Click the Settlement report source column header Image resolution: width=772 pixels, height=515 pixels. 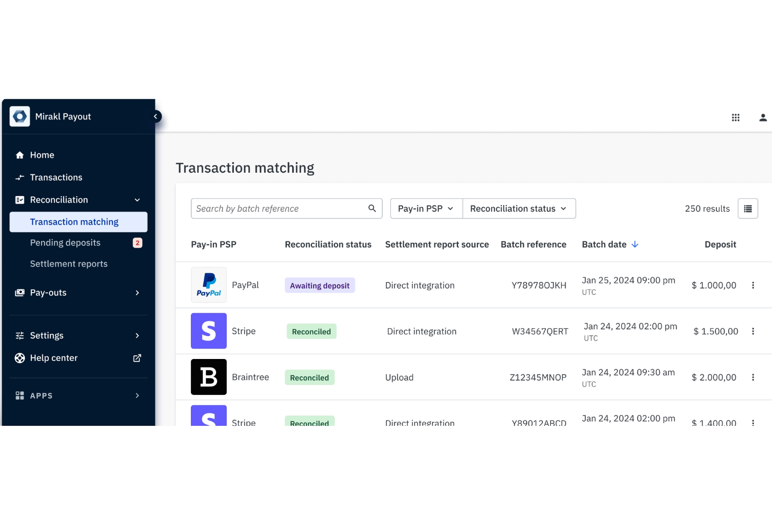click(x=437, y=244)
